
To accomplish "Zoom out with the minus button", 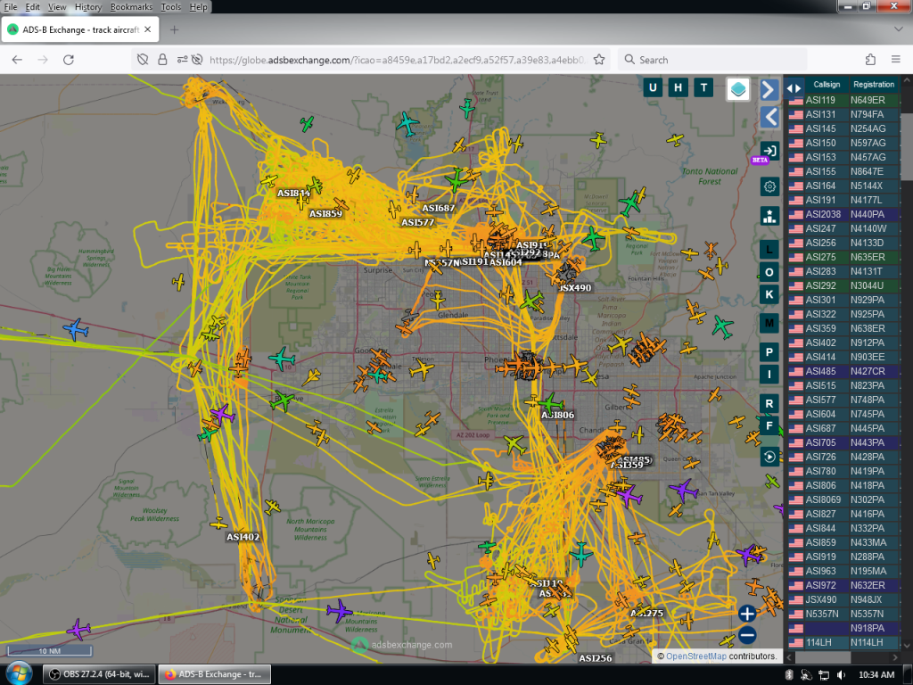I will pos(747,635).
